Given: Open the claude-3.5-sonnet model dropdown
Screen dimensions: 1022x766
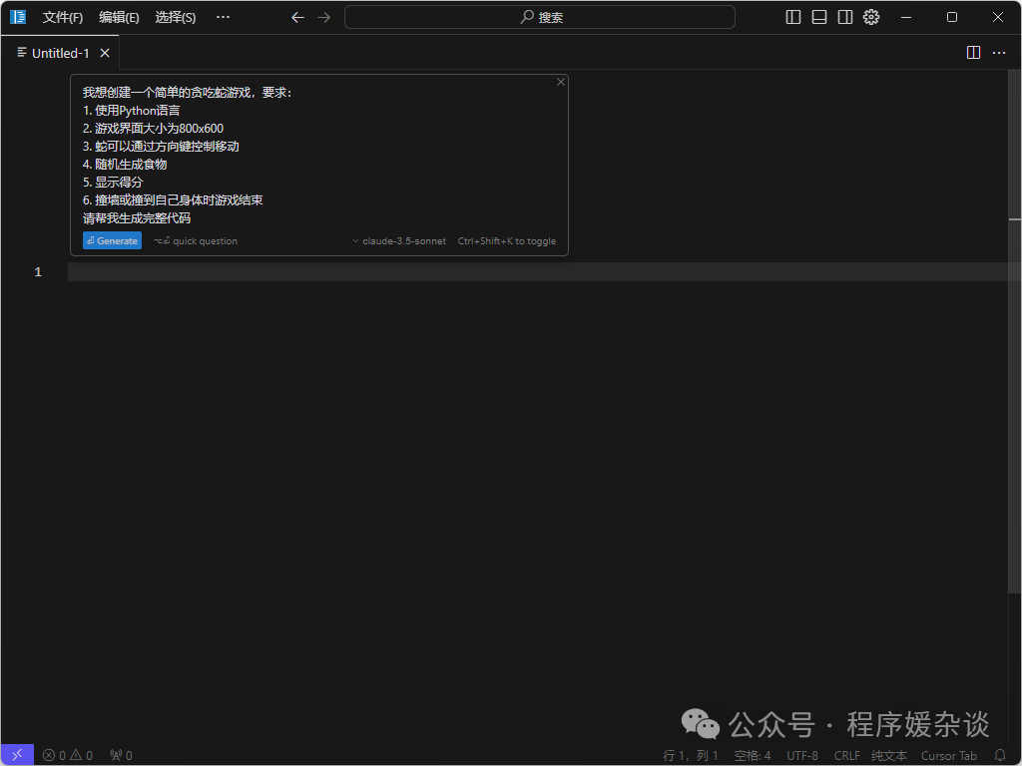Looking at the screenshot, I should 398,240.
